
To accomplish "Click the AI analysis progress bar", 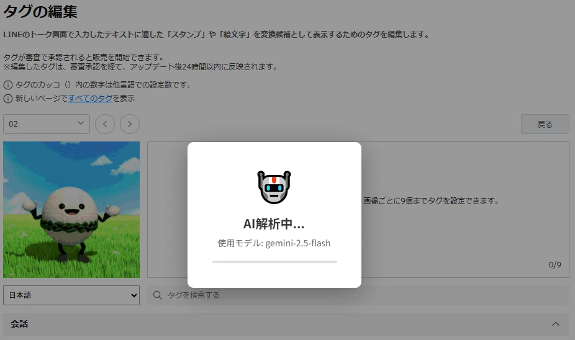I will coord(274,262).
